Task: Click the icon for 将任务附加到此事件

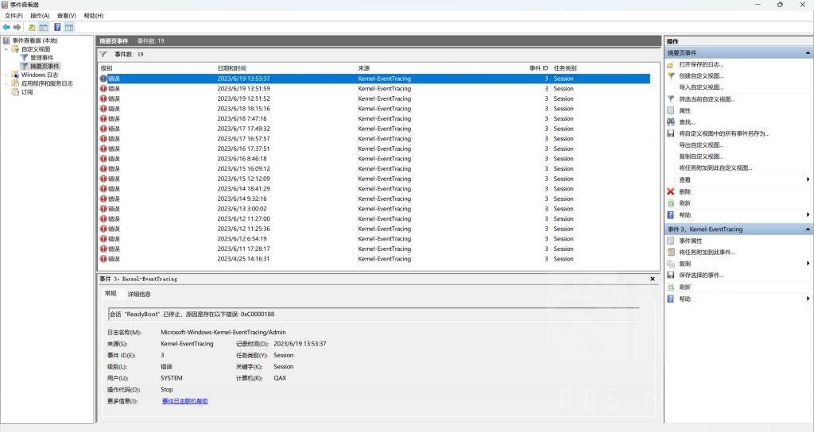Action: pyautogui.click(x=670, y=252)
